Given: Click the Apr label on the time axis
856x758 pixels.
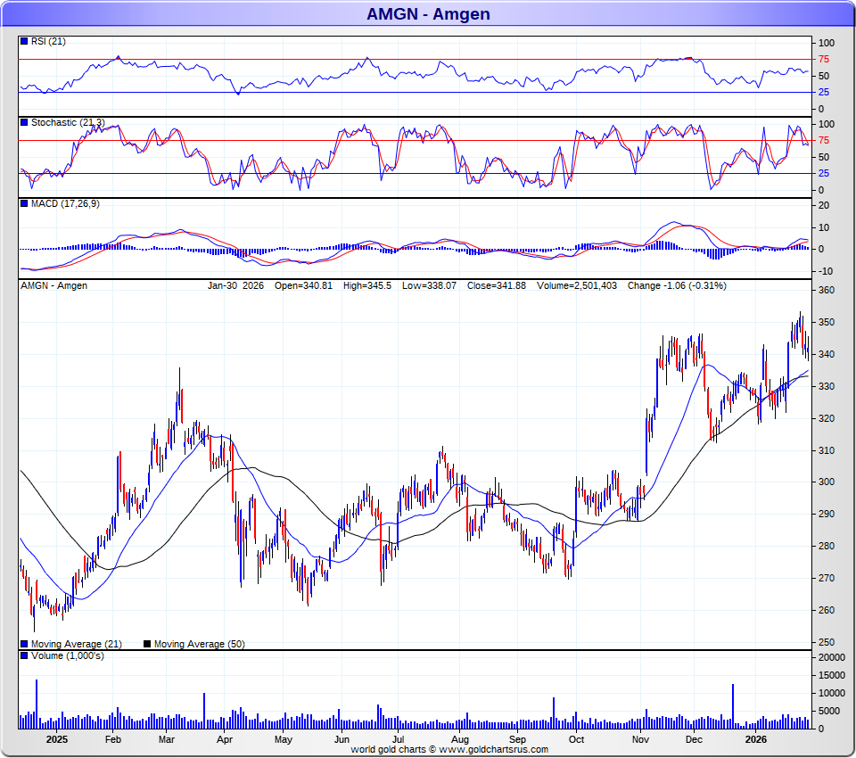Looking at the screenshot, I should point(225,739).
